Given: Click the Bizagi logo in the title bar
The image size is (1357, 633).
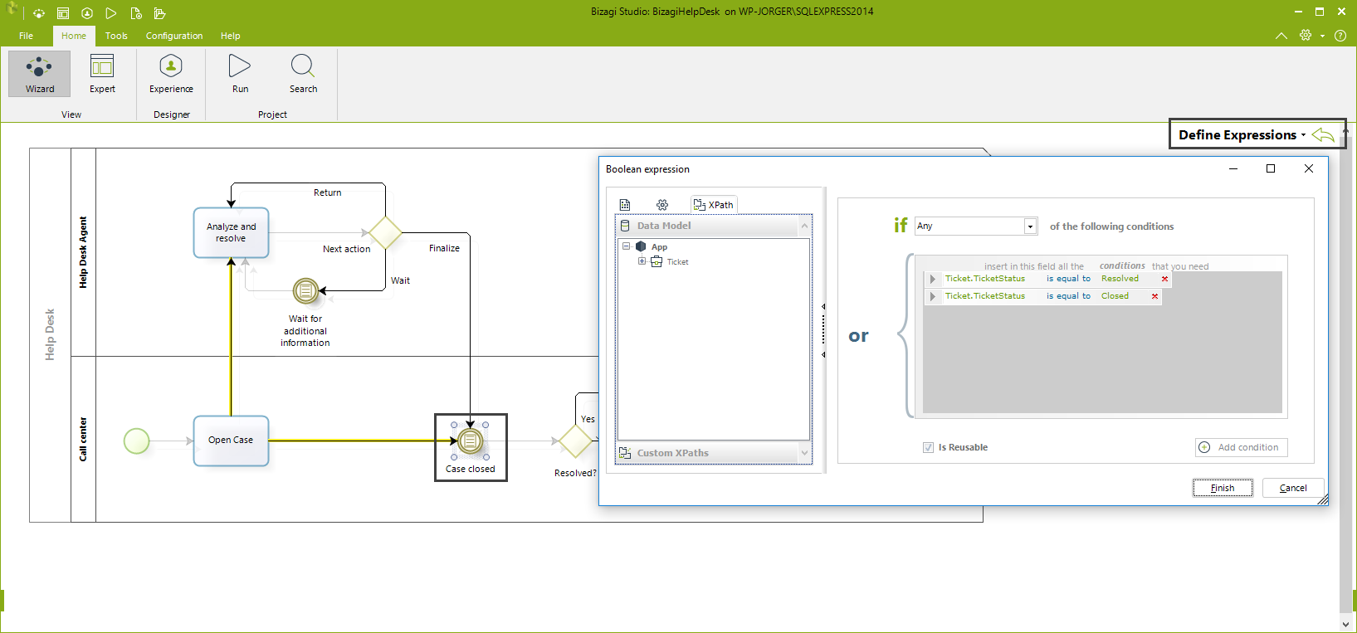Looking at the screenshot, I should pos(12,9).
